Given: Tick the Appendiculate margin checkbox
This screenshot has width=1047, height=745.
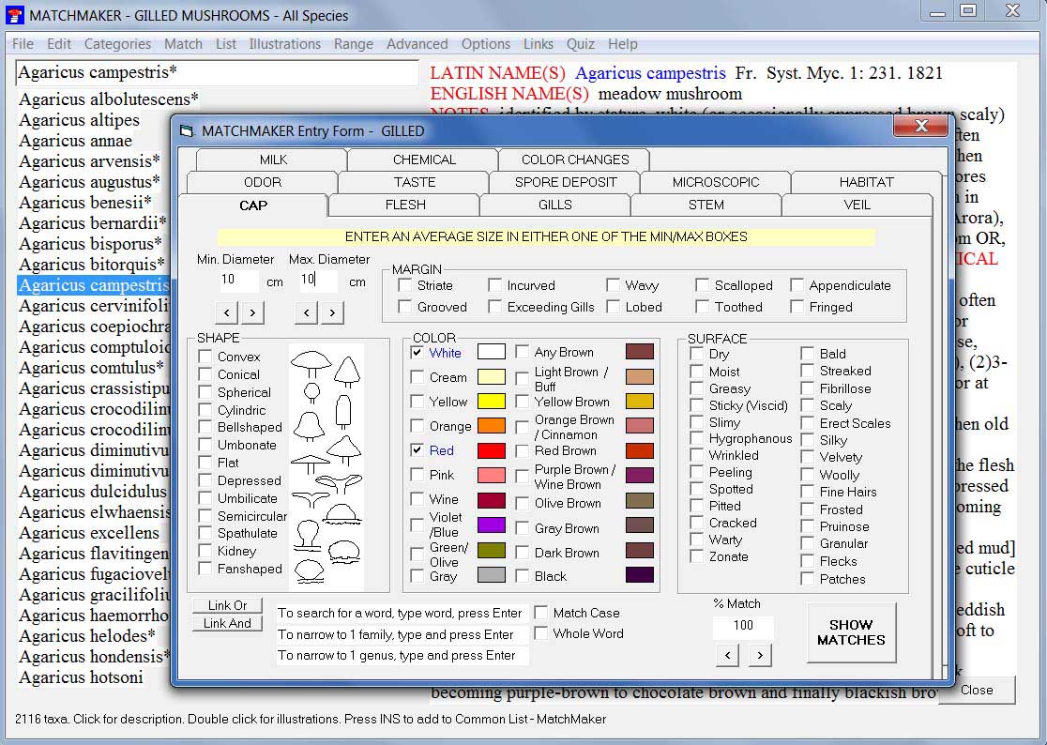Looking at the screenshot, I should (797, 285).
